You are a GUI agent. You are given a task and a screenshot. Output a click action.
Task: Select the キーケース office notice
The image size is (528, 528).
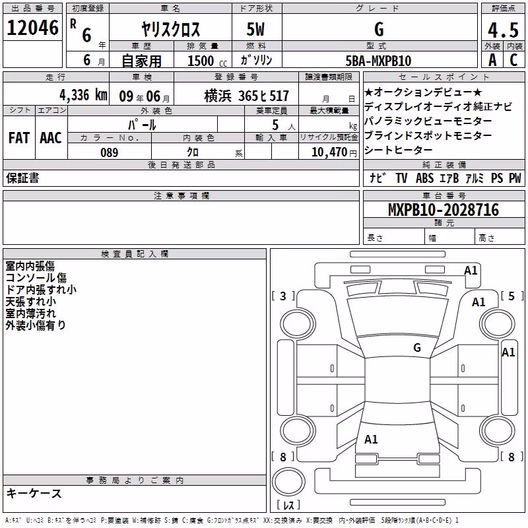point(34,493)
